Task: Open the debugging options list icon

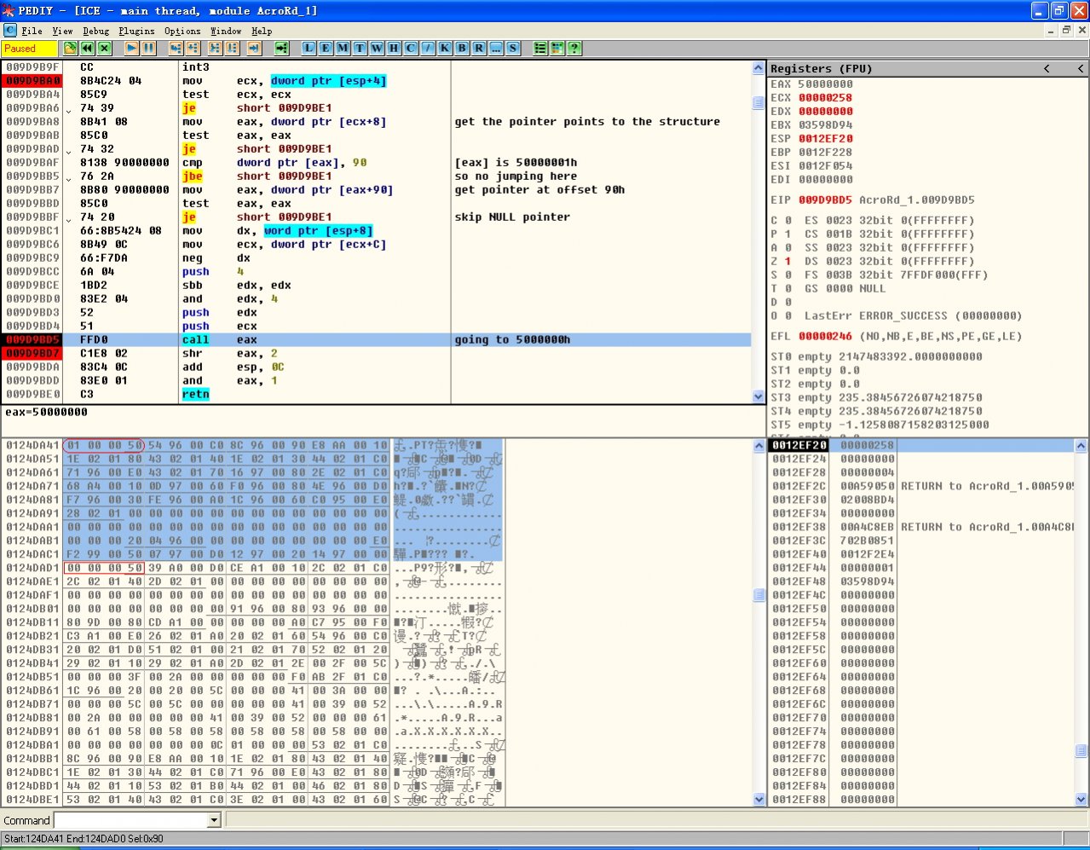Action: (x=540, y=49)
